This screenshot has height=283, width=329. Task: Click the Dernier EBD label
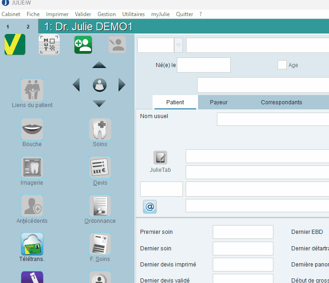click(x=307, y=232)
